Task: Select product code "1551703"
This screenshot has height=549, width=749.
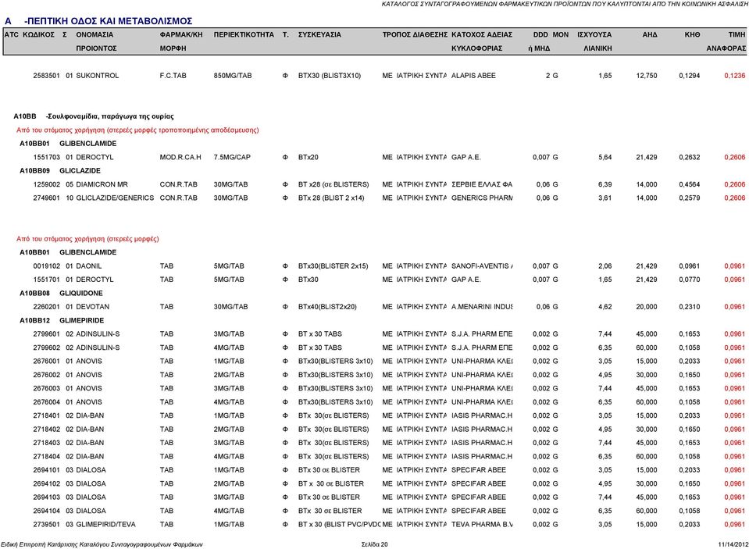Action: (x=46, y=157)
